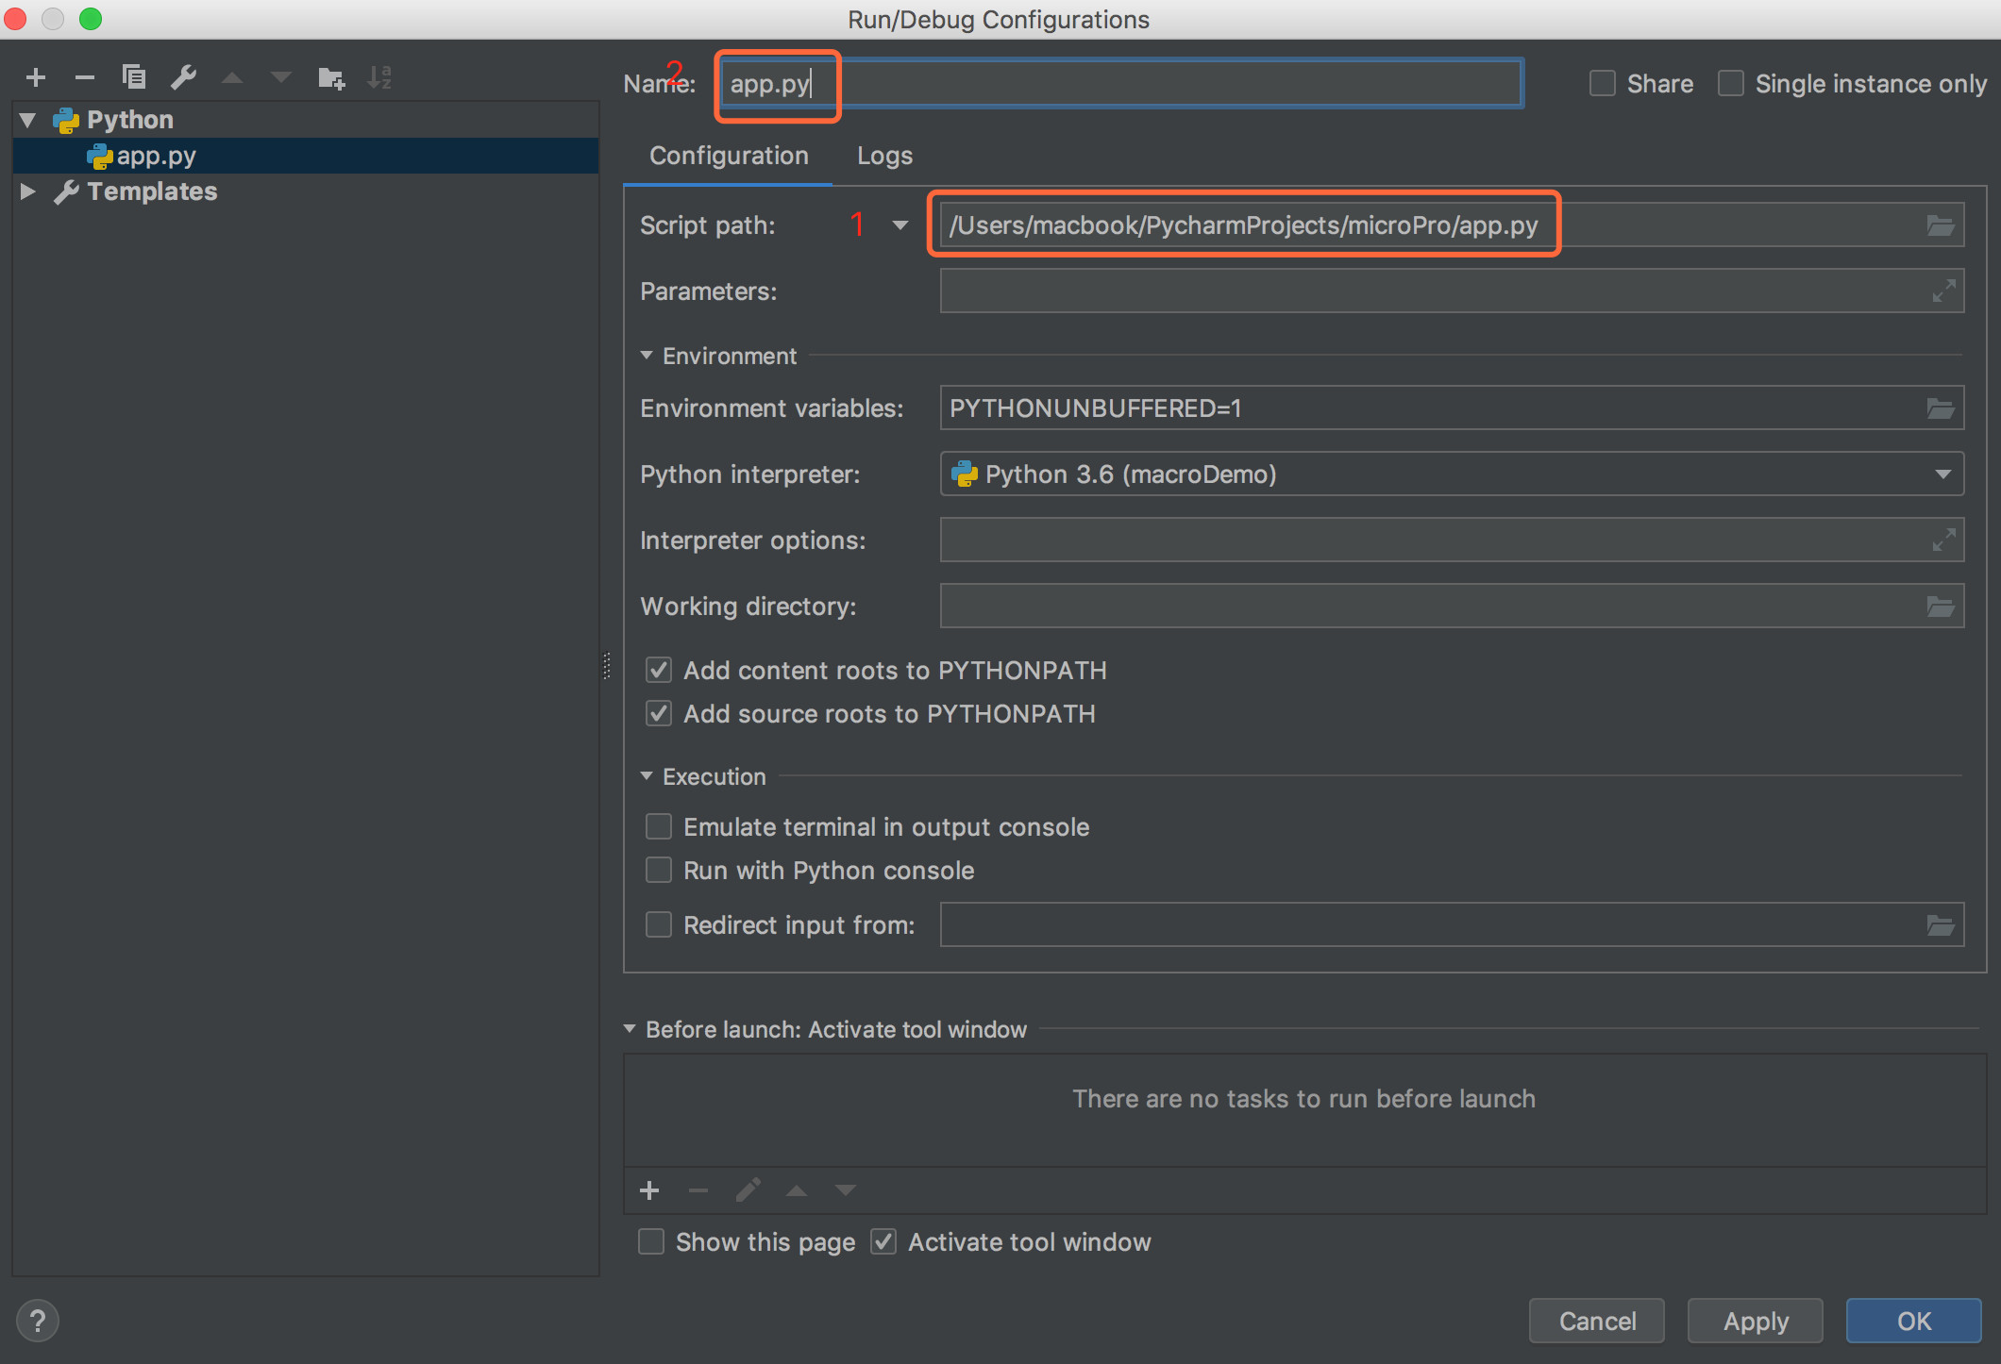Image resolution: width=2001 pixels, height=1364 pixels.
Task: Click the remove configuration minus icon
Action: click(x=85, y=77)
